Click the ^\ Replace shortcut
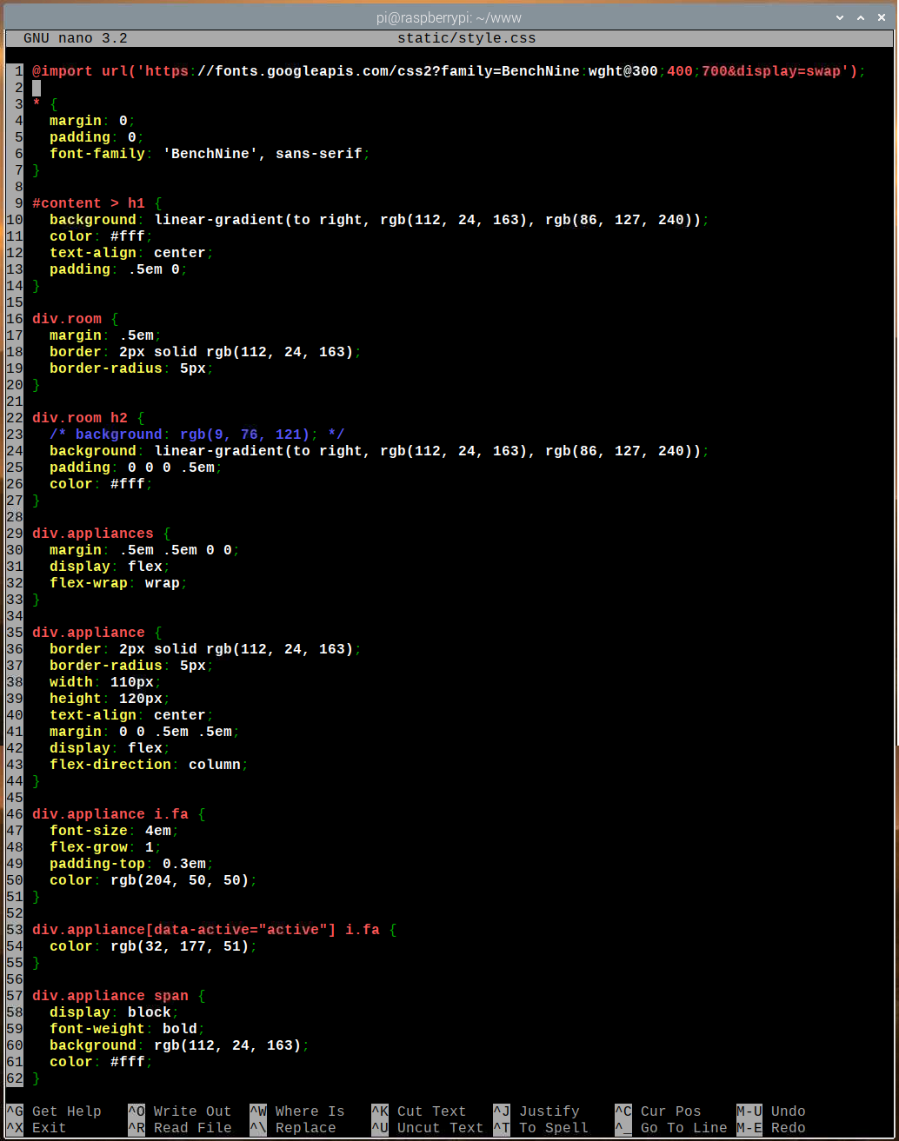This screenshot has height=1141, width=899. [x=293, y=1128]
